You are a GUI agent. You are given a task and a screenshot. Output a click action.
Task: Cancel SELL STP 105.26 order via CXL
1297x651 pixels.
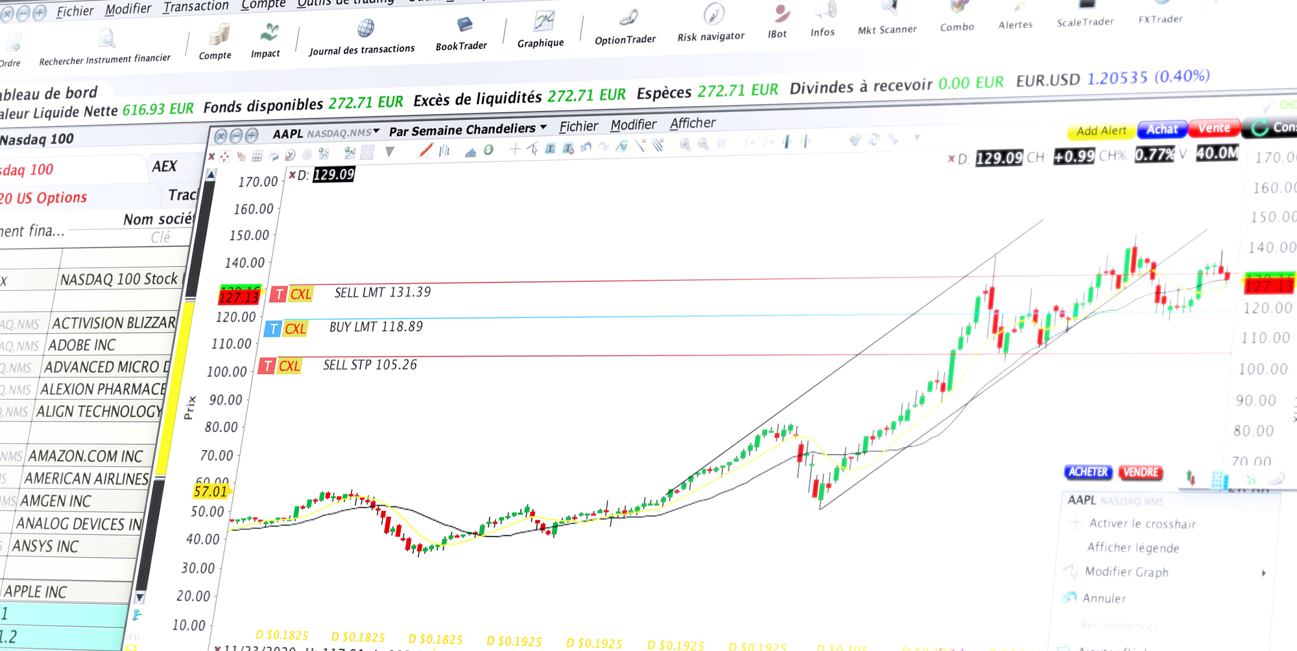click(290, 366)
